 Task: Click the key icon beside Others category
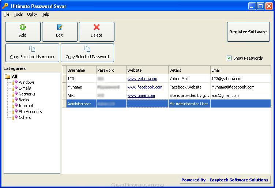(15, 117)
